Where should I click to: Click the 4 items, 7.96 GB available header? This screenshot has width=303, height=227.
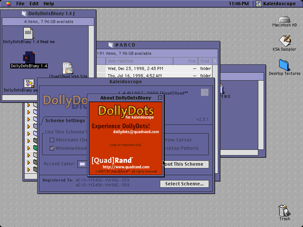click(x=48, y=22)
